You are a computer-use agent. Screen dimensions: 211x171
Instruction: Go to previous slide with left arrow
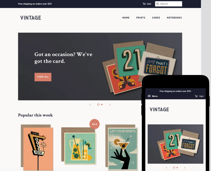[x=90, y=104]
